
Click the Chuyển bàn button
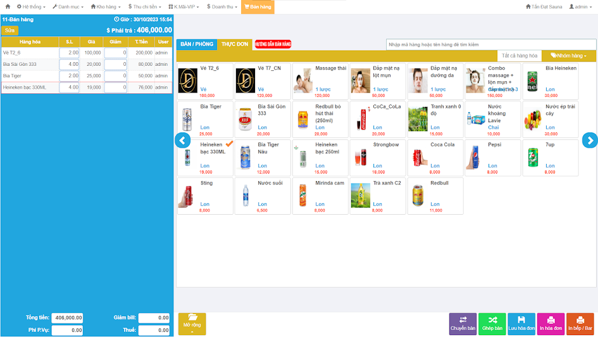463,324
